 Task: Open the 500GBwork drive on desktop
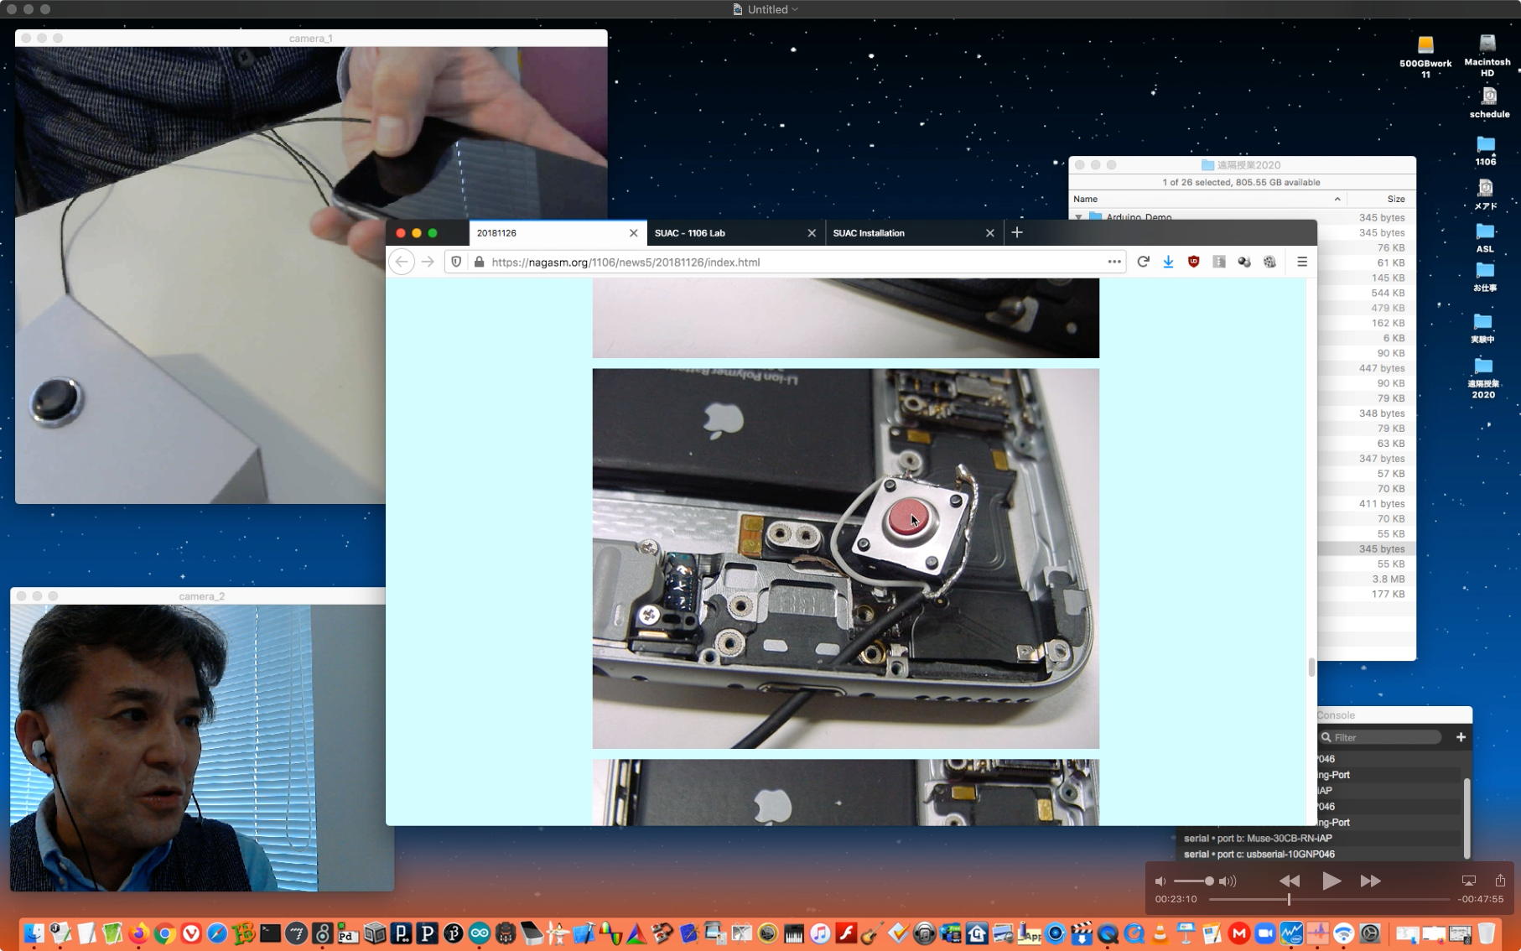click(x=1425, y=56)
